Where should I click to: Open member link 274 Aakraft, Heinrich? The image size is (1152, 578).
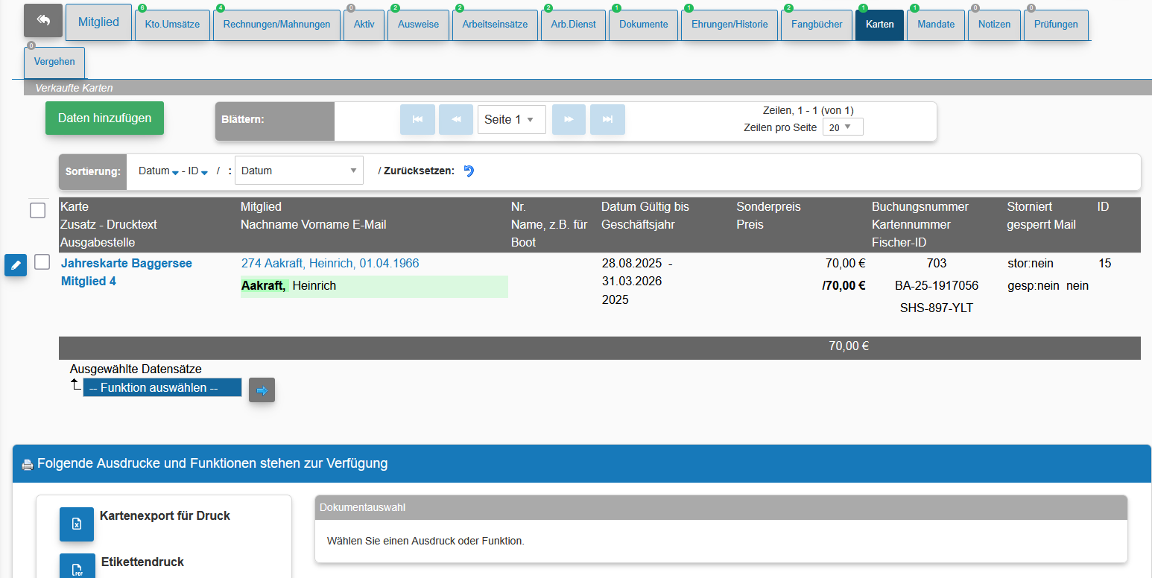[x=330, y=264]
